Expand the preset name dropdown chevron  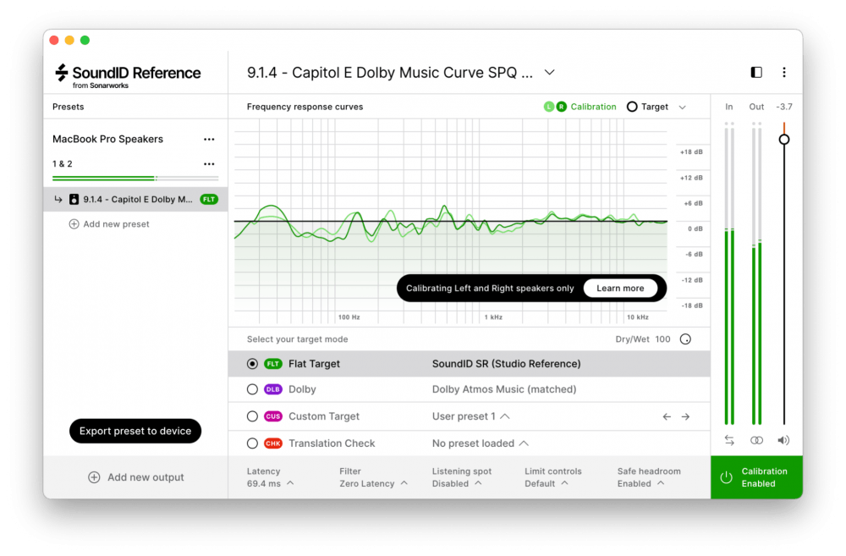click(x=549, y=73)
